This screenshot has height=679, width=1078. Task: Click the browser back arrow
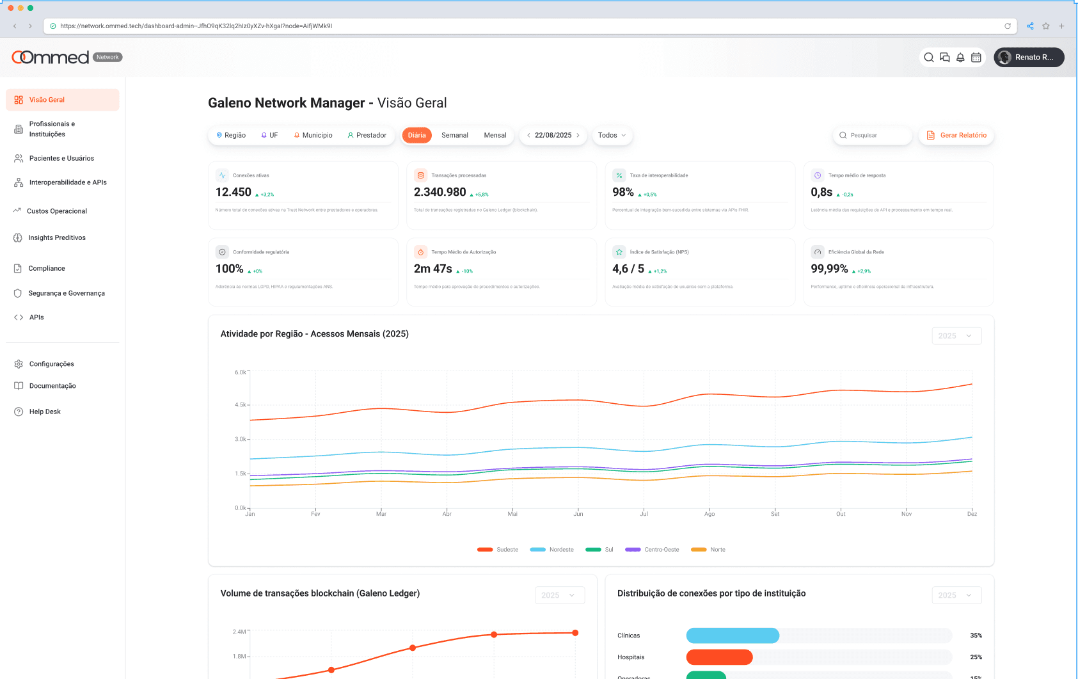(15, 26)
